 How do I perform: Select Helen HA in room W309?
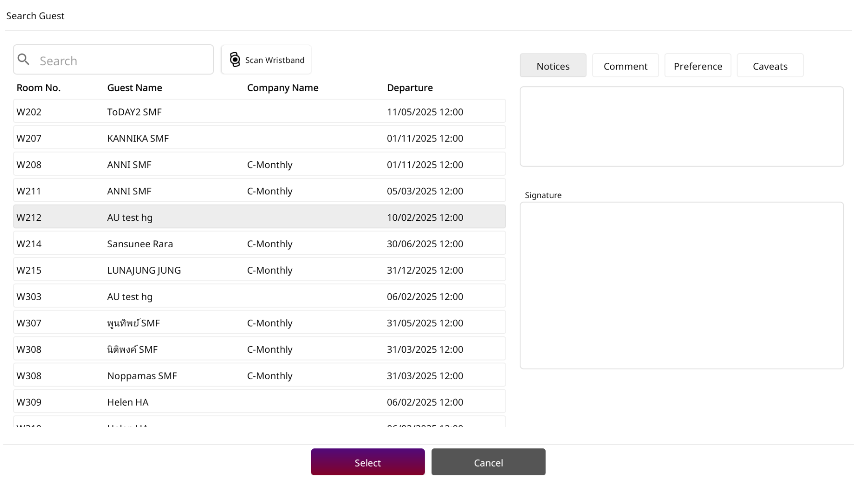259,402
